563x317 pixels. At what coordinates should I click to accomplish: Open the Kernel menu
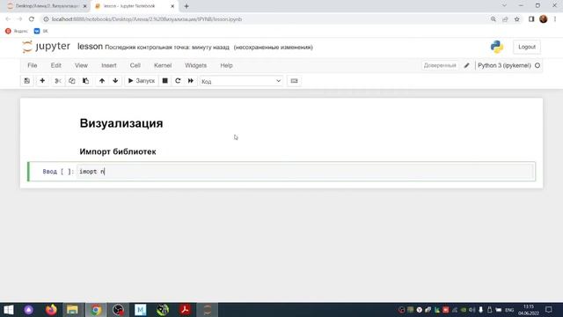(163, 65)
